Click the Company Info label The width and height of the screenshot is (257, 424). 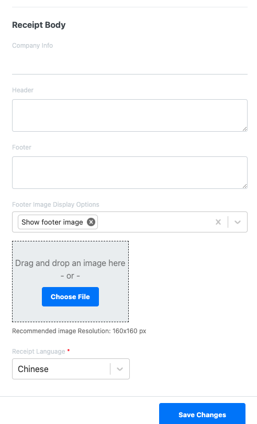[x=32, y=46]
